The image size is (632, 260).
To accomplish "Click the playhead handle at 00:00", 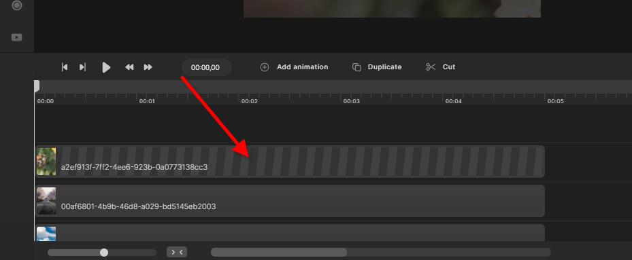I will click(x=37, y=86).
